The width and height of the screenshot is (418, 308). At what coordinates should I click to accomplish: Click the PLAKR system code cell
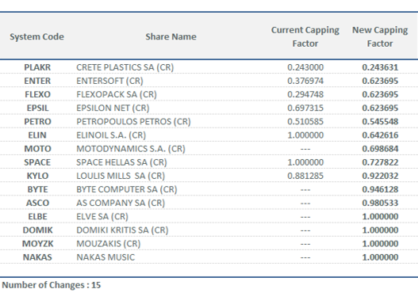pyautogui.click(x=37, y=67)
